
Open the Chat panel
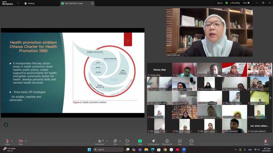point(115,141)
